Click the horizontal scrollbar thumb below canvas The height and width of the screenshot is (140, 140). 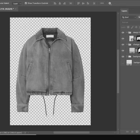(72, 133)
